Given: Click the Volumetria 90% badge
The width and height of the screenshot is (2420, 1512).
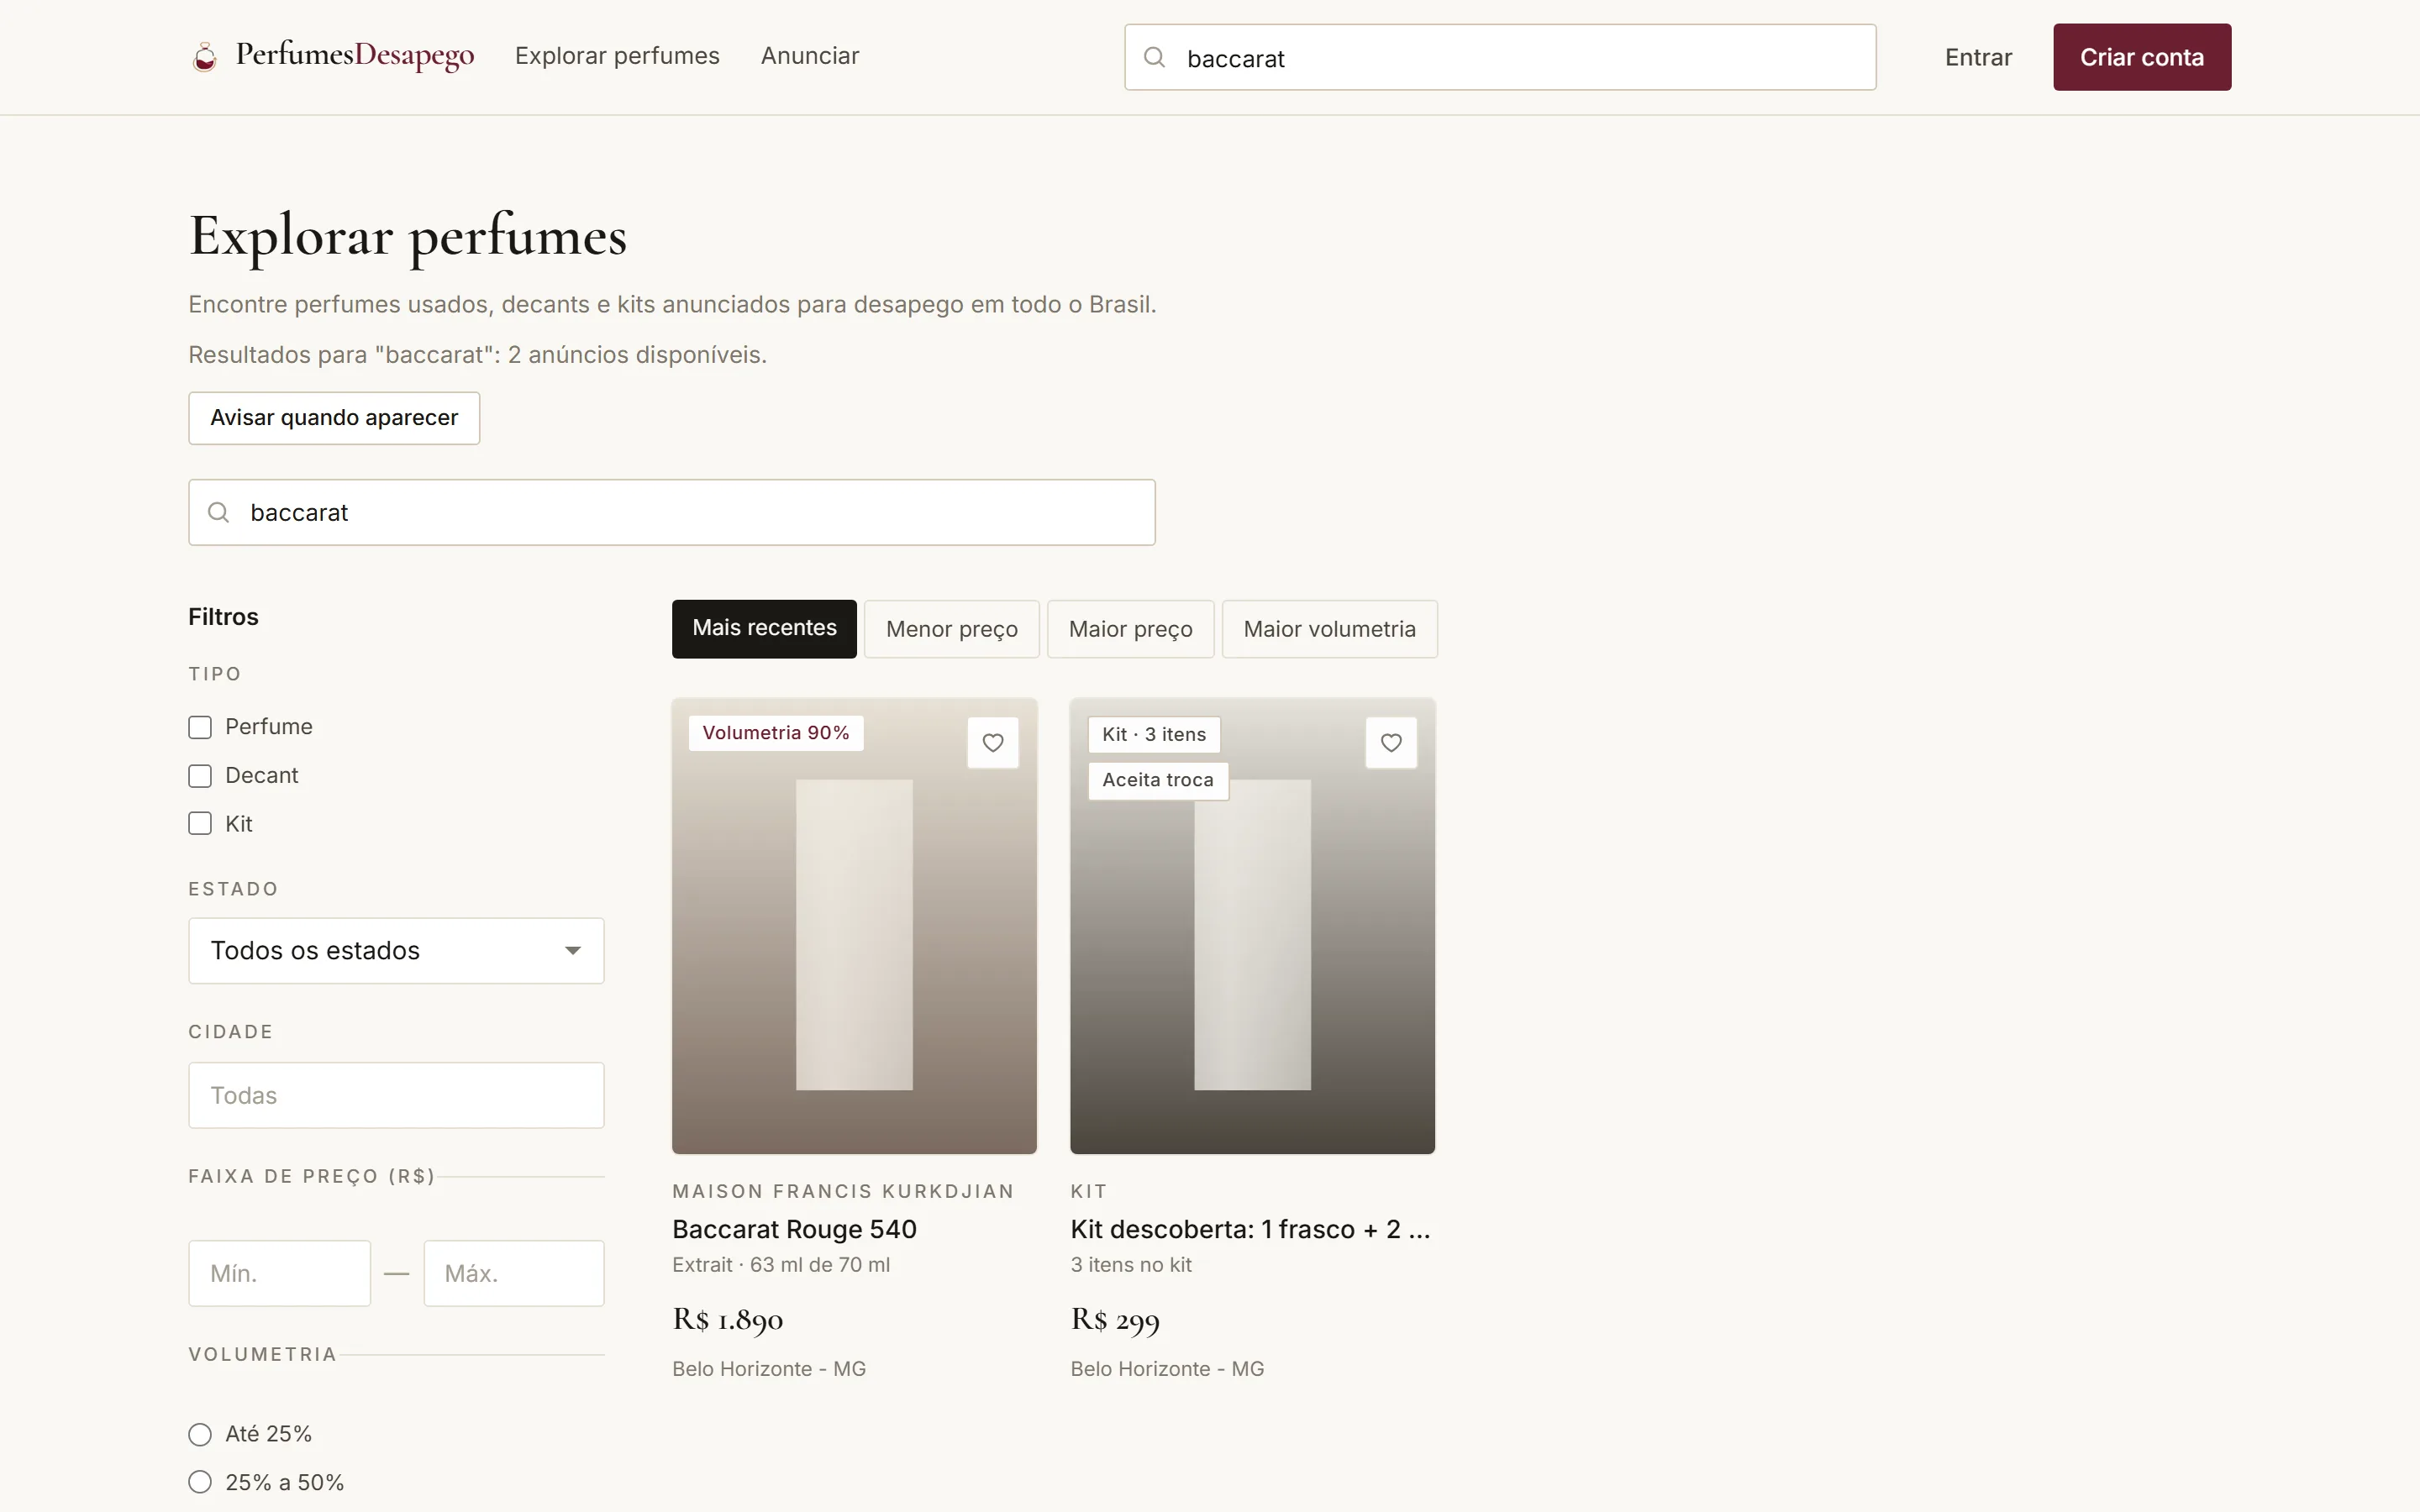Looking at the screenshot, I should click(776, 733).
